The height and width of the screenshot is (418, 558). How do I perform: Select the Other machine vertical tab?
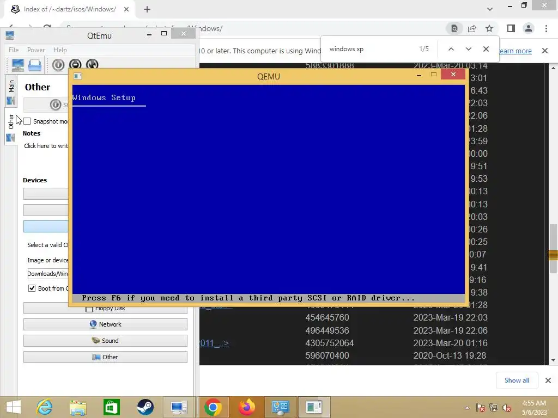point(11,126)
